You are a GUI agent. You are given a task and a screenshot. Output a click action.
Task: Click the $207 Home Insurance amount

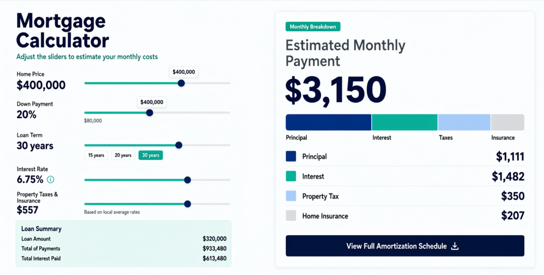pos(513,216)
